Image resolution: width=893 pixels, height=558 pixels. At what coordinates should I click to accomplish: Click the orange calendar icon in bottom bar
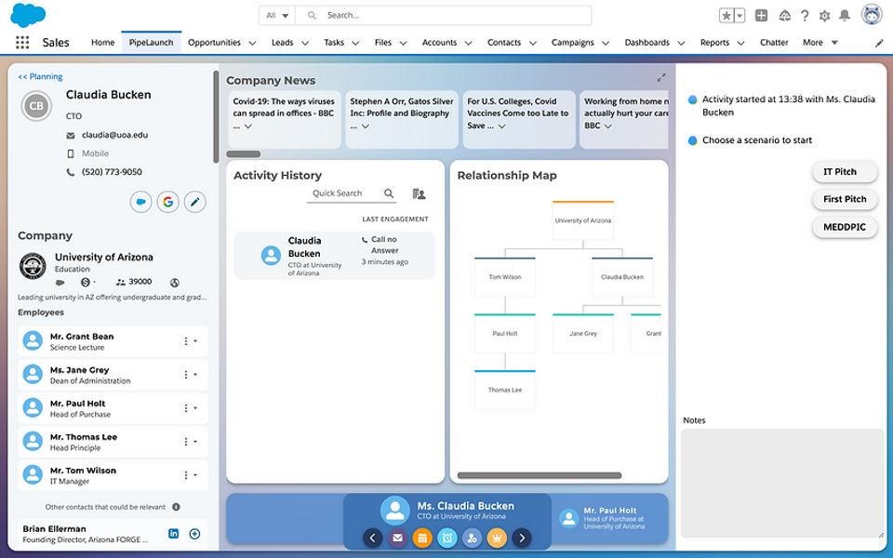click(422, 538)
